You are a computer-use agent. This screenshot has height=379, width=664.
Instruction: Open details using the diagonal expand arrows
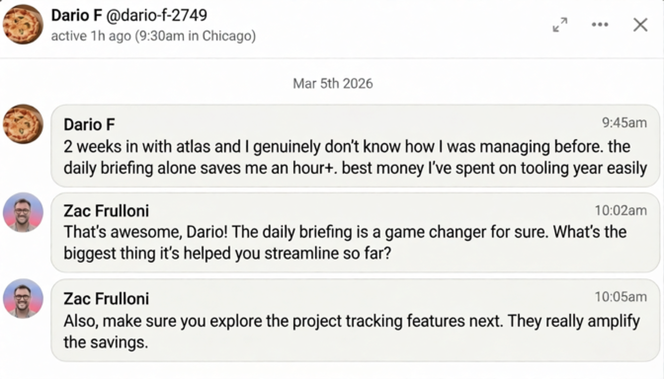pyautogui.click(x=560, y=24)
